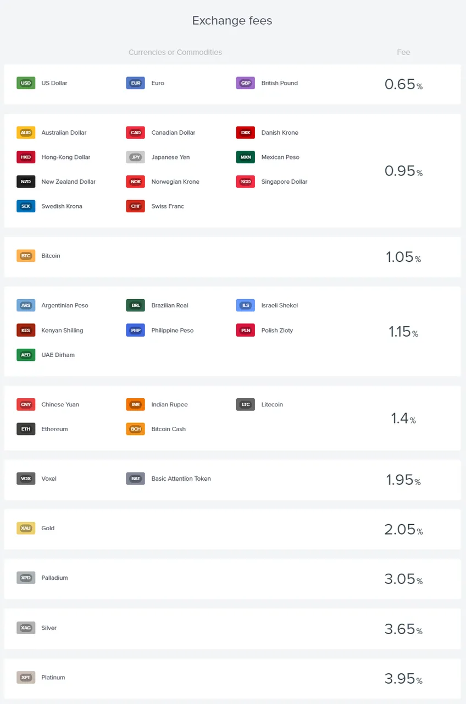Click the yellow AUD currency badge
Screen dimensions: 466x704
point(26,133)
